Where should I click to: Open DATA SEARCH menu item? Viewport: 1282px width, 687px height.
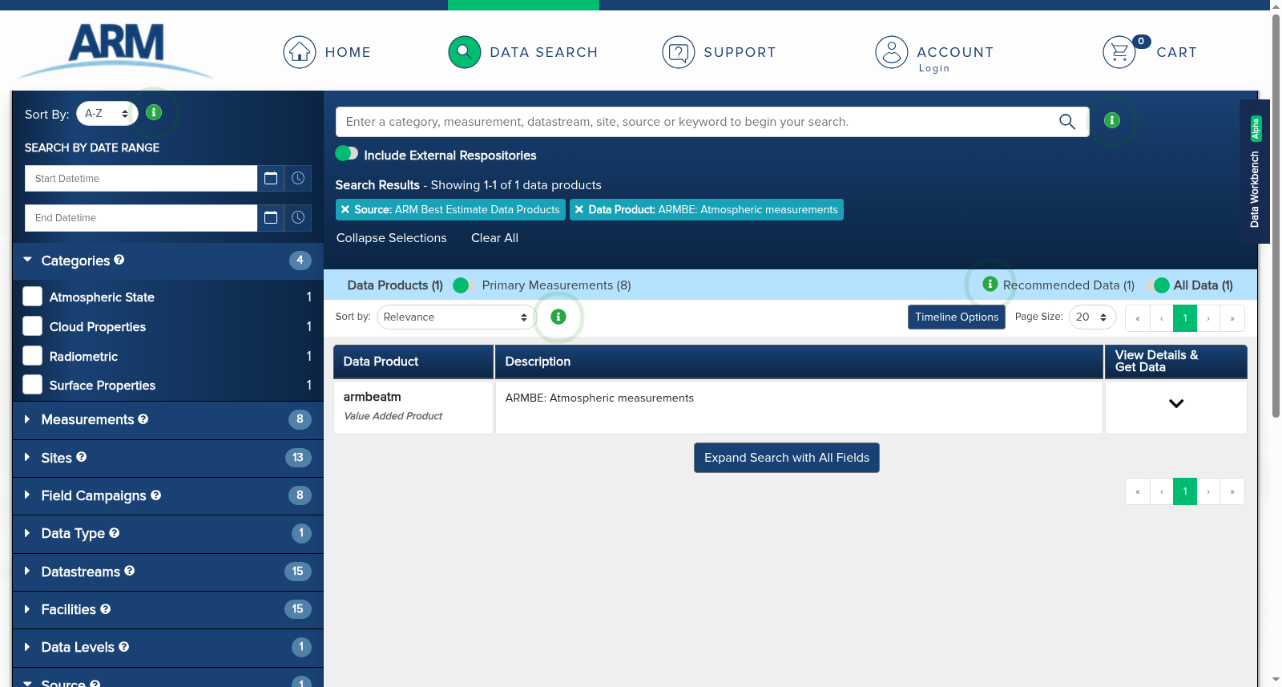click(544, 52)
